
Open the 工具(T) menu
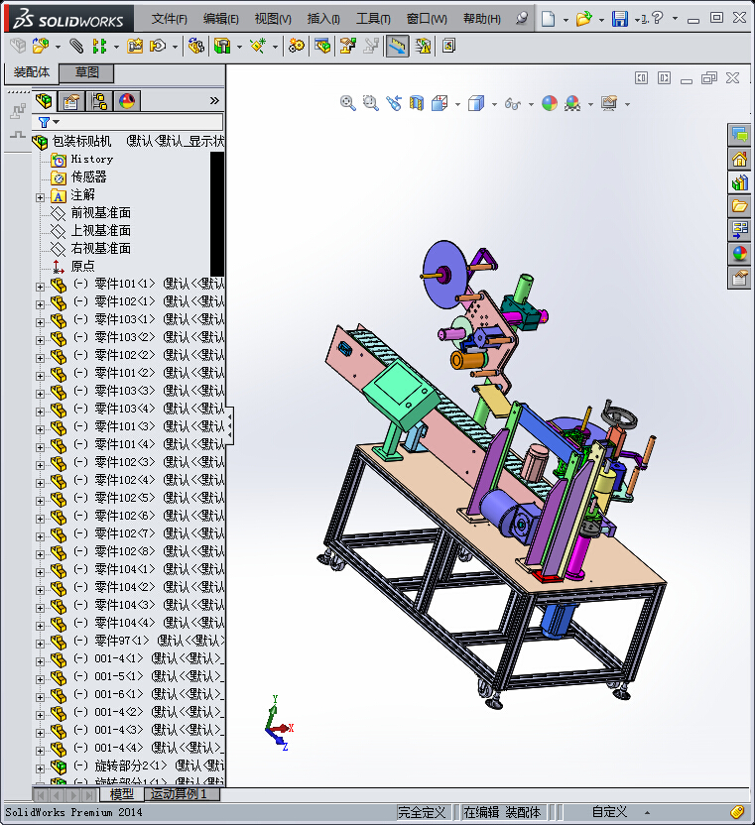point(373,19)
